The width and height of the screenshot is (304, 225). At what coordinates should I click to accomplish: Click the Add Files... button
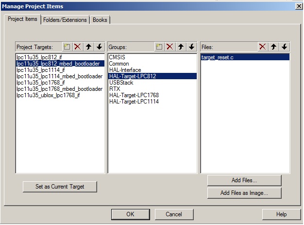244,180
